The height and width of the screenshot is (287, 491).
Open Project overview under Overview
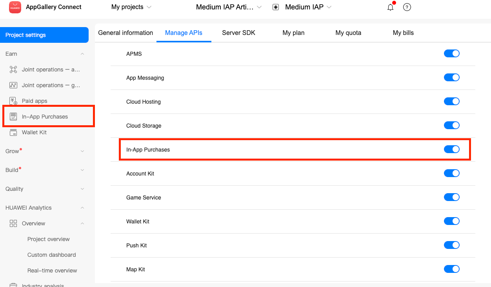click(x=49, y=239)
